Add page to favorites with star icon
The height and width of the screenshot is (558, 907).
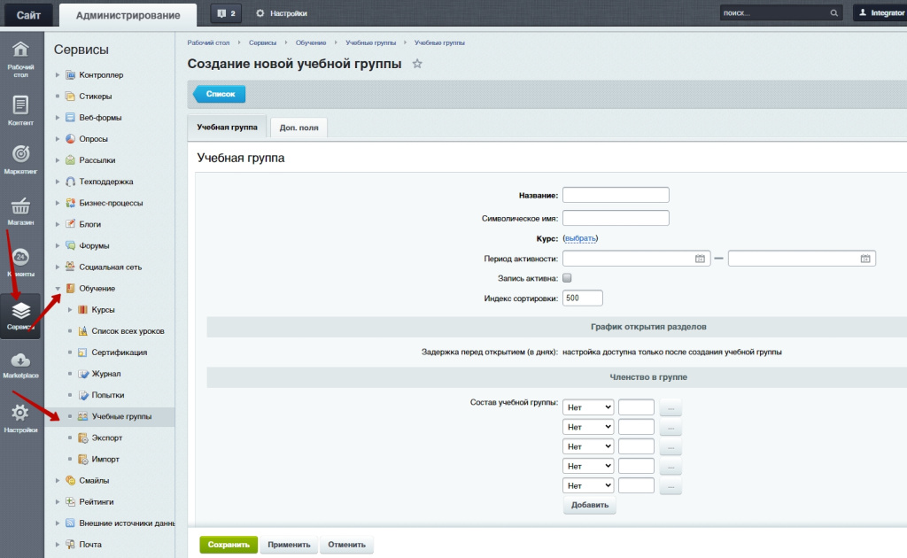[417, 64]
